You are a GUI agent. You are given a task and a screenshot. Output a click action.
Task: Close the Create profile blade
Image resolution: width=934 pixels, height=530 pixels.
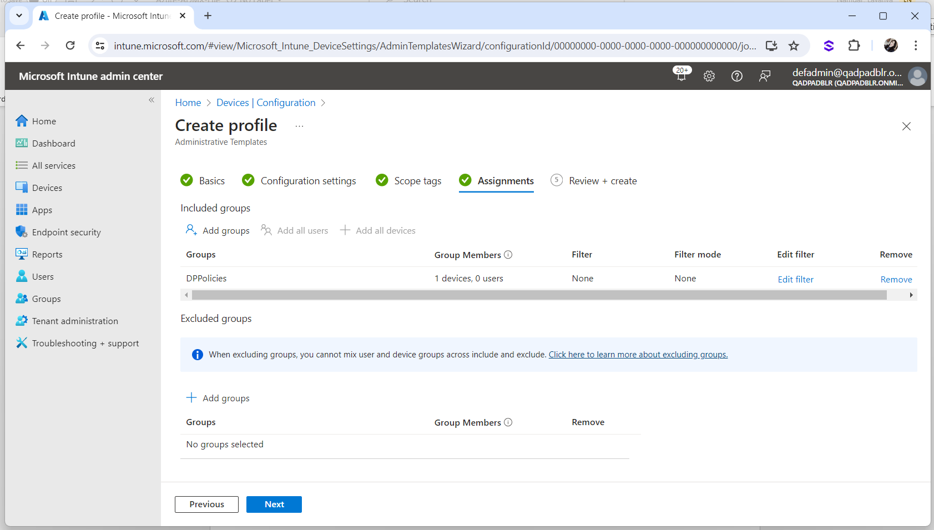coord(906,127)
